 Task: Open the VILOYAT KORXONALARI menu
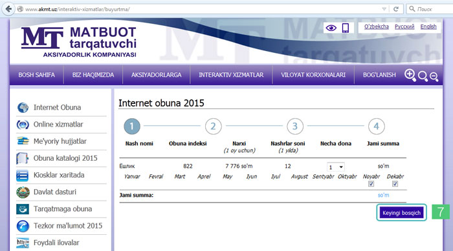tap(313, 75)
